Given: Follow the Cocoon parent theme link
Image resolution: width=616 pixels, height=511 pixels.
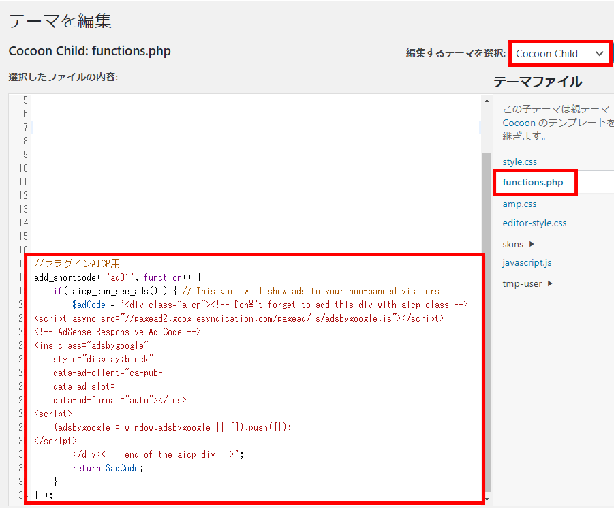Looking at the screenshot, I should (519, 123).
